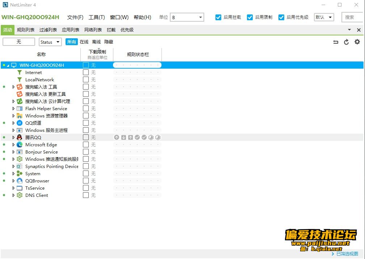Click the 搜索 search field

352,17
